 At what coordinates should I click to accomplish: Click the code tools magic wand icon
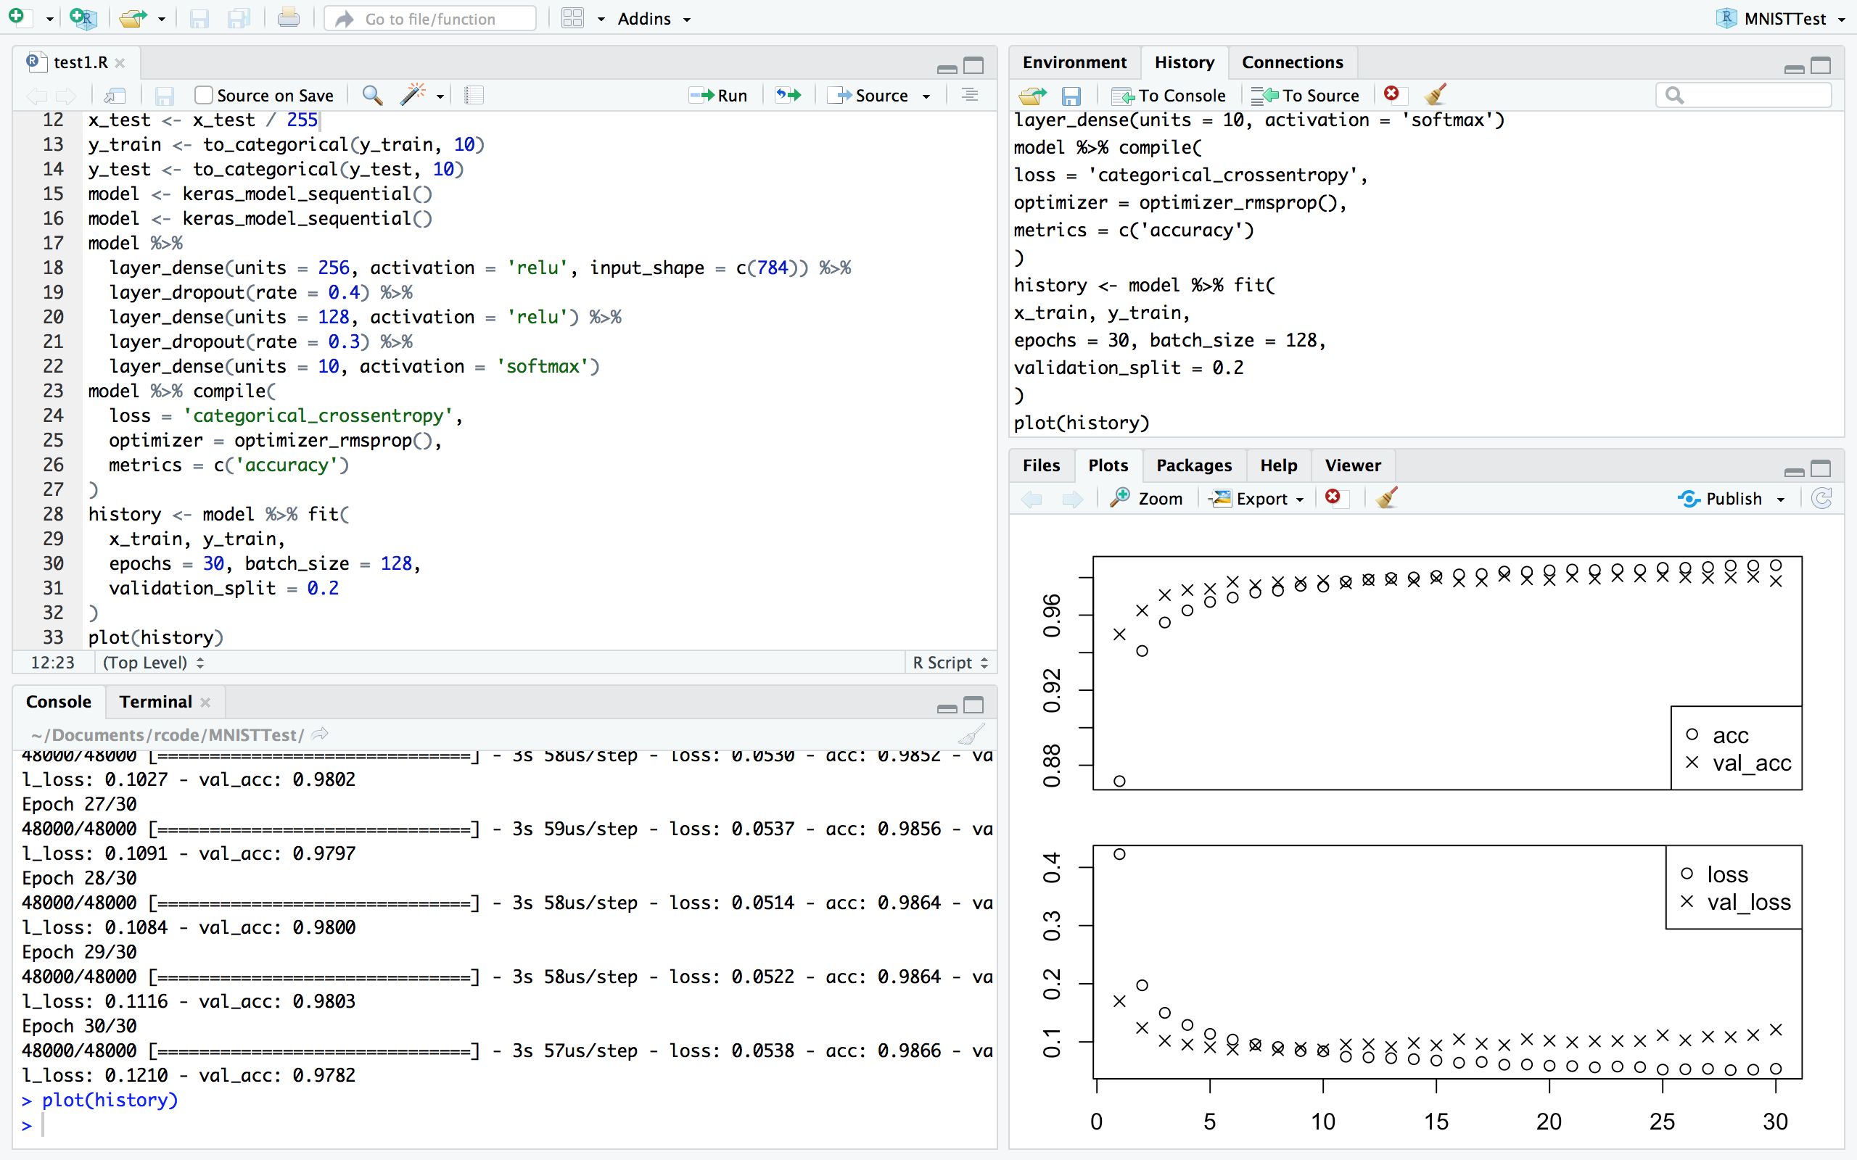point(412,95)
